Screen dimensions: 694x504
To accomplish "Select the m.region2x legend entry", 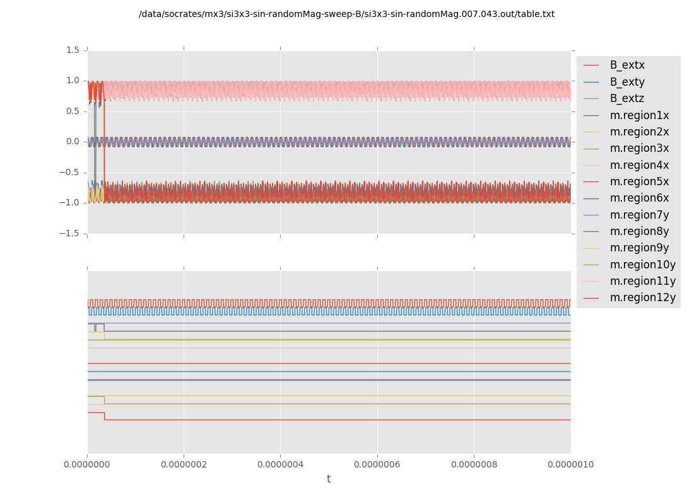I will tap(639, 132).
